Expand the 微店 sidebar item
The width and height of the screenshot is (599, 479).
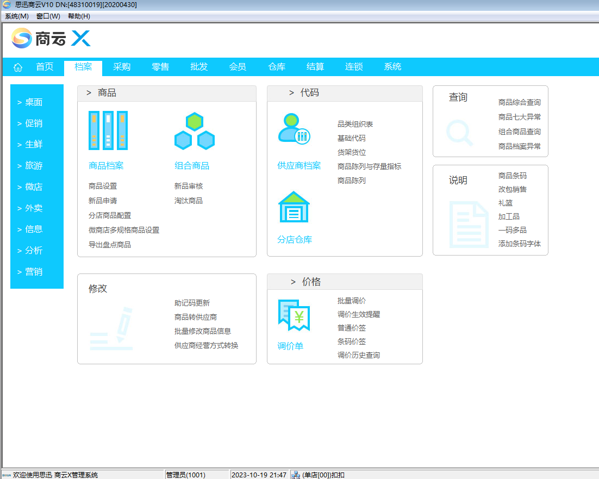[30, 187]
